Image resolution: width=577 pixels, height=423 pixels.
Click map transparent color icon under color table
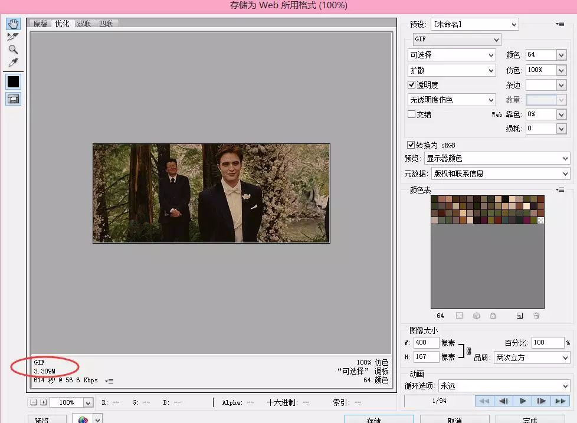(459, 316)
